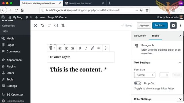This screenshot has width=184, height=103.
Task: Close the settings sidebar
Action: (180, 35)
